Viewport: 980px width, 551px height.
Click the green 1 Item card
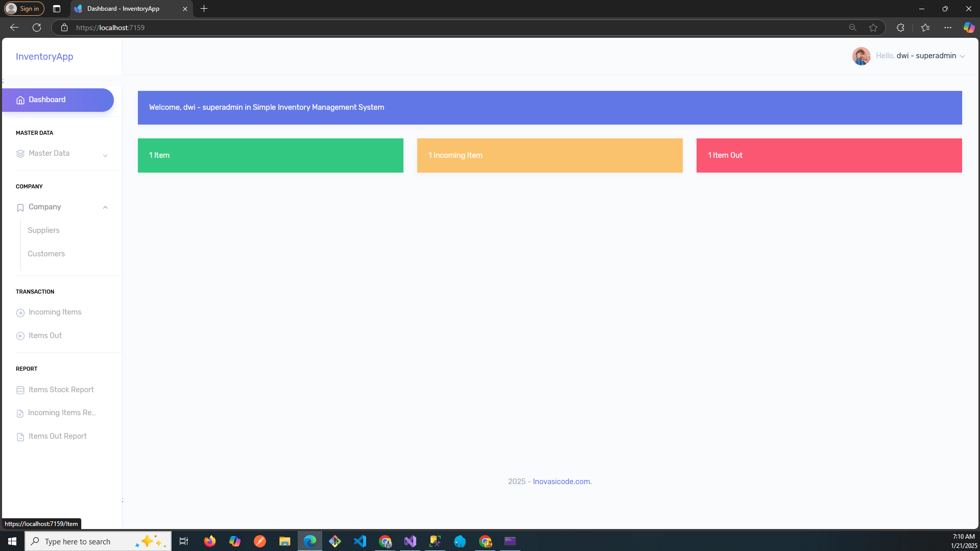(x=270, y=155)
